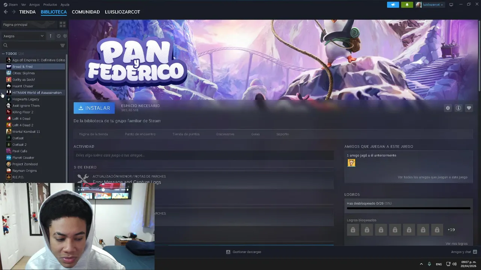The height and width of the screenshot is (270, 481).
Task: Expand the Juegos filter dropdown
Action: point(23,36)
